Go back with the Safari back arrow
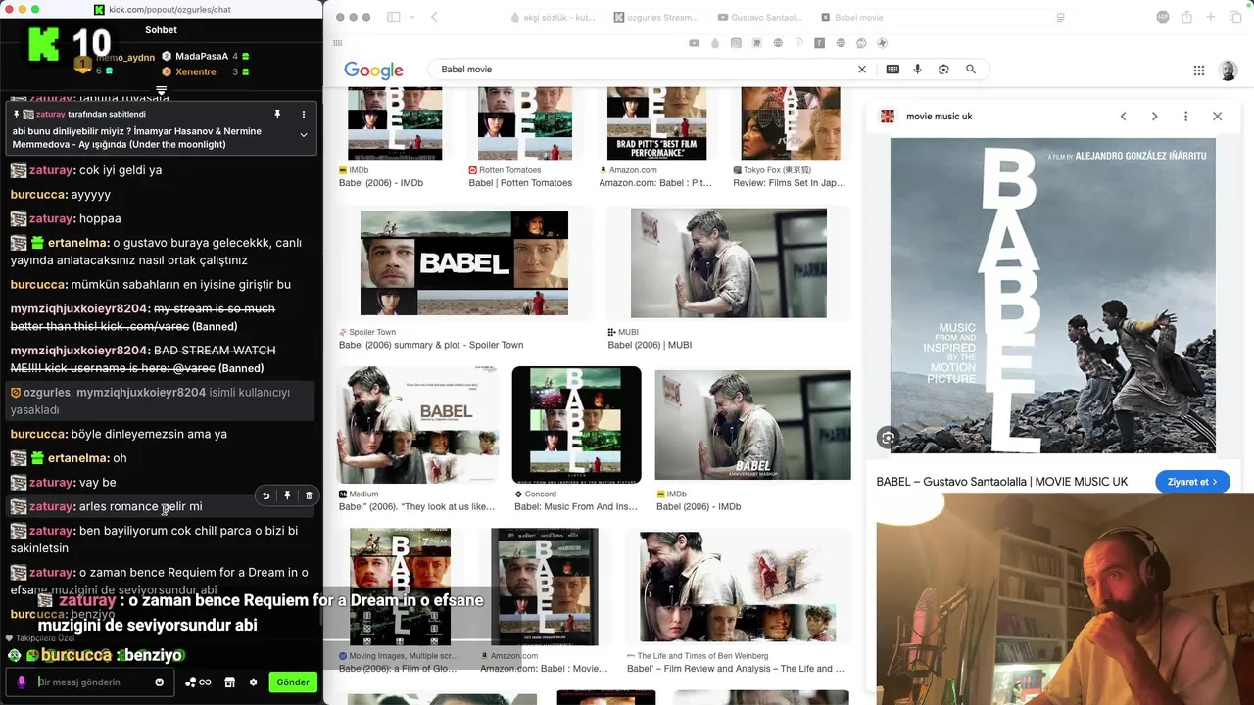Viewport: 1254px width, 705px height. [x=434, y=17]
